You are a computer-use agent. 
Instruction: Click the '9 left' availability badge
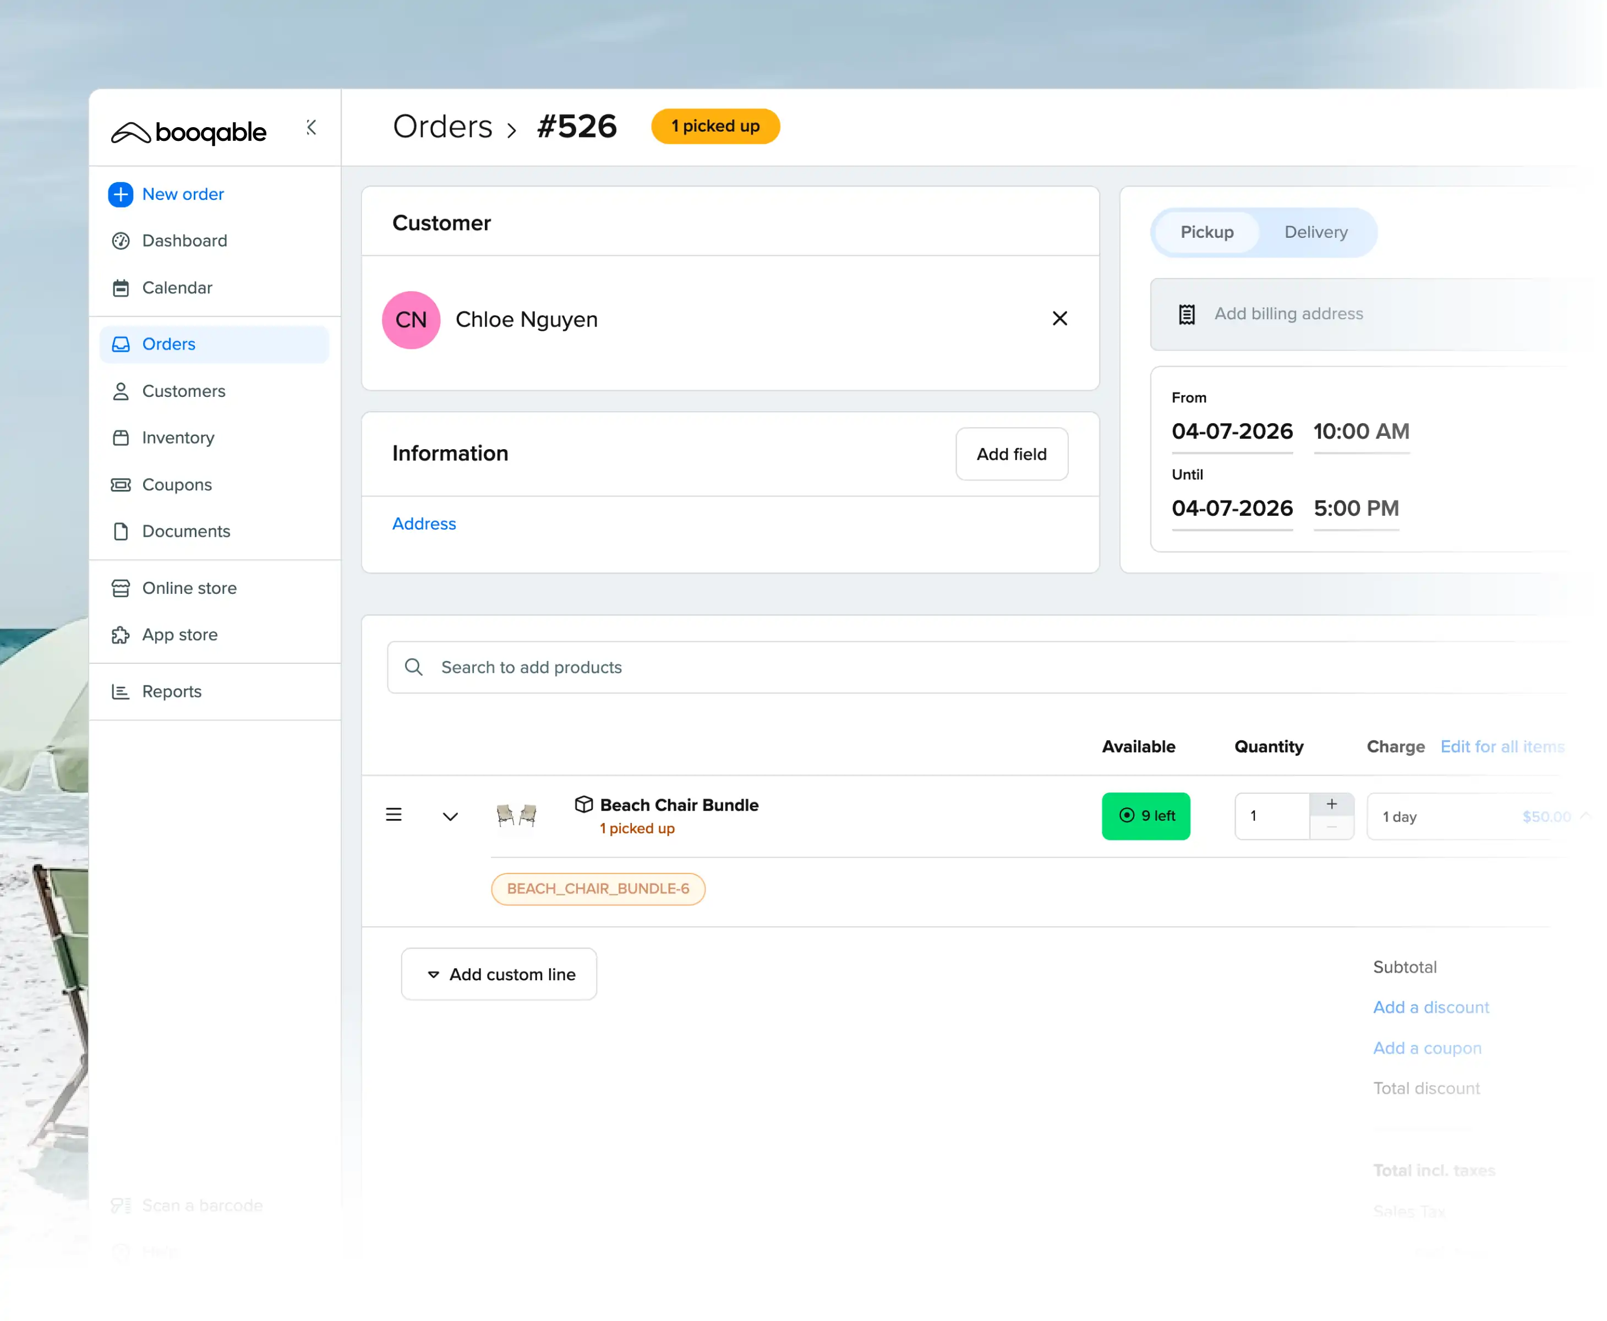point(1145,816)
